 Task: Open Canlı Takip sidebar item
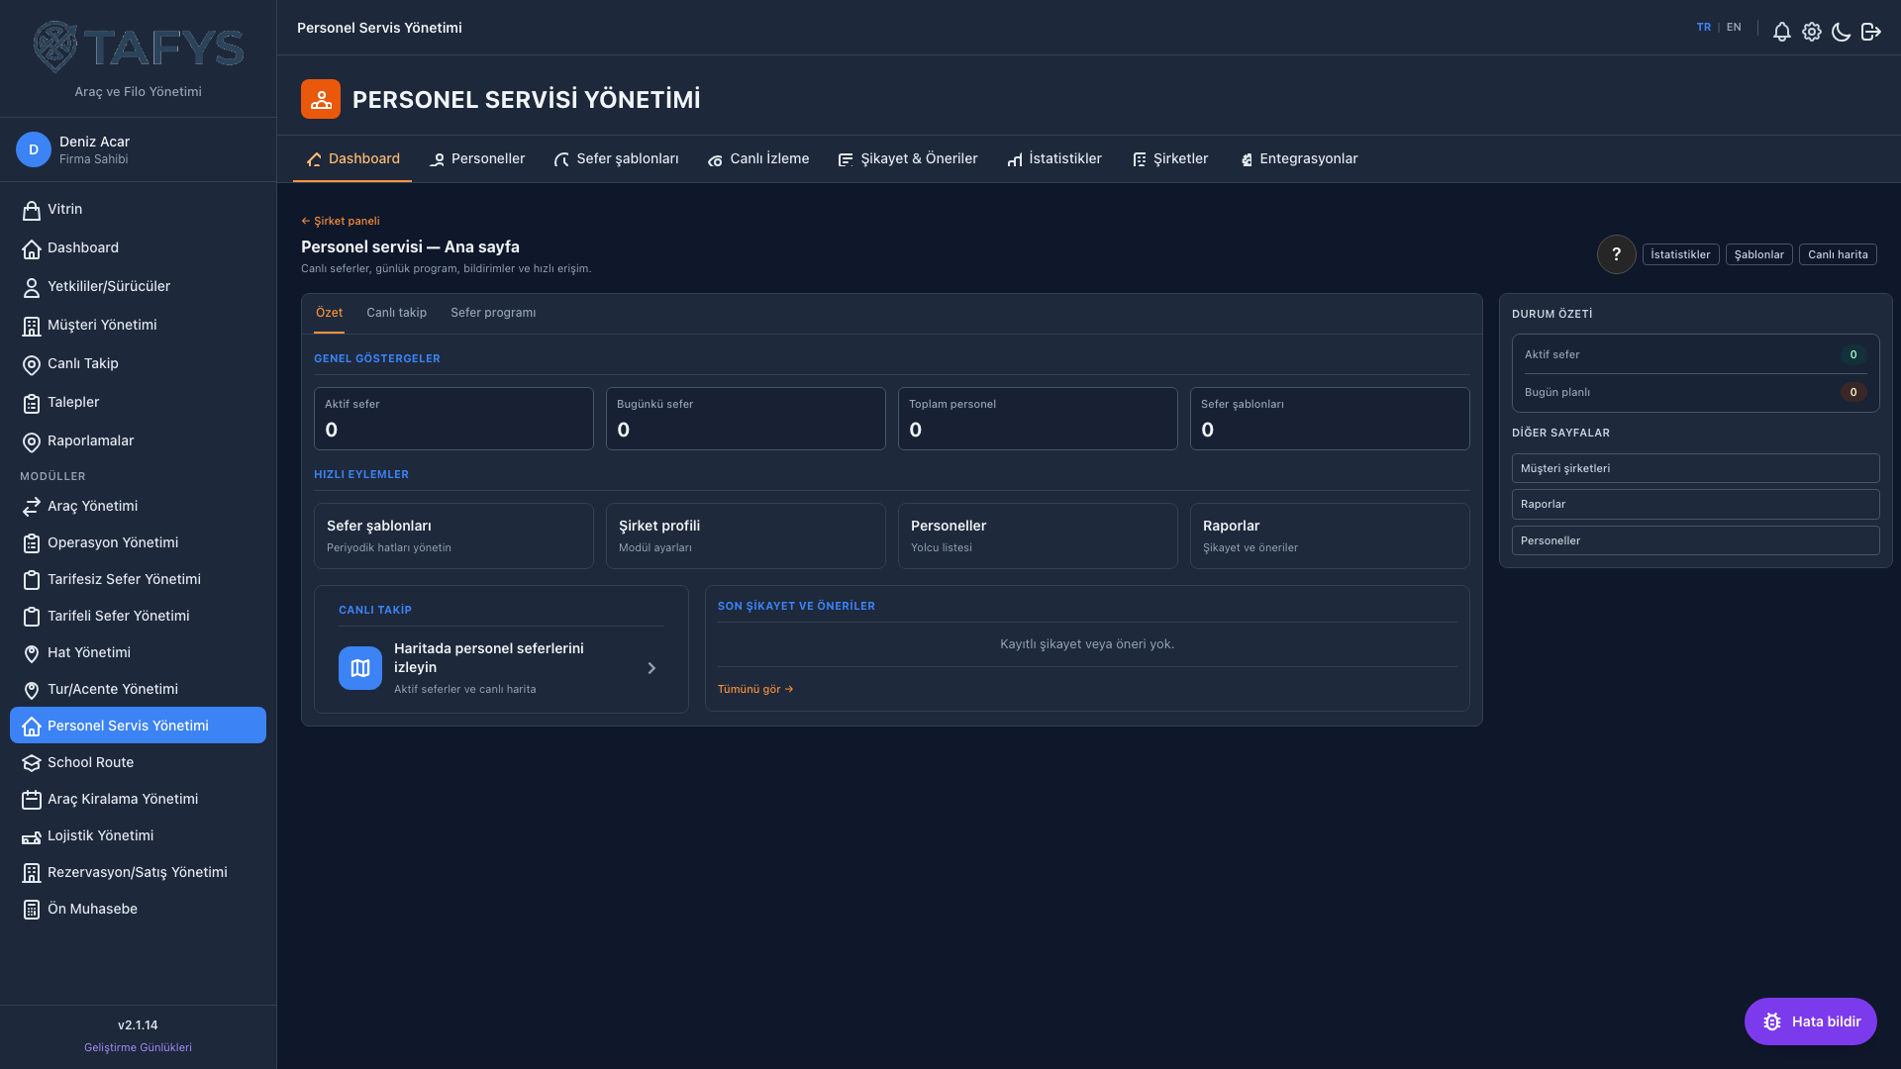[x=138, y=363]
